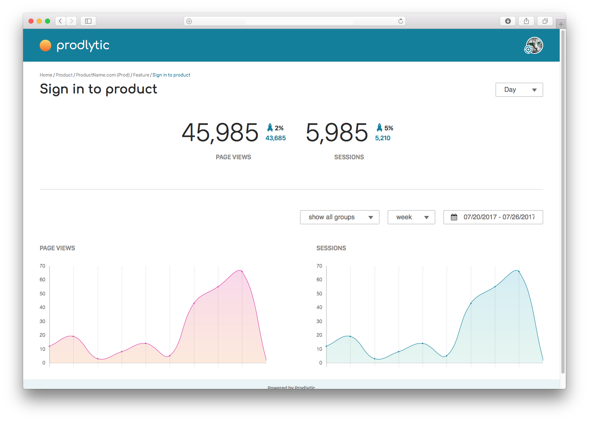Navigate to Product breadcrumb
The image size is (589, 422).
click(64, 75)
